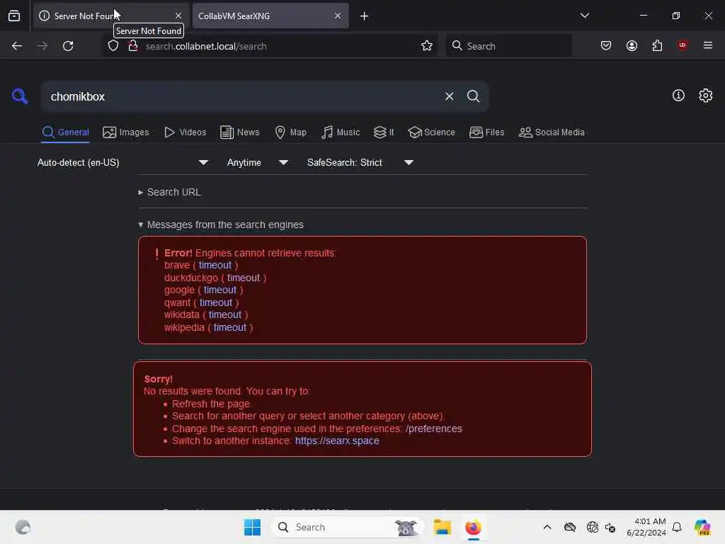This screenshot has width=725, height=544.
Task: Focus Firefox toolbar Search box
Action: click(x=508, y=46)
